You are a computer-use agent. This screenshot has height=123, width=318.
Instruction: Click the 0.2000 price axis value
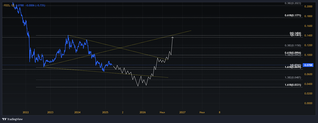point(308,7)
